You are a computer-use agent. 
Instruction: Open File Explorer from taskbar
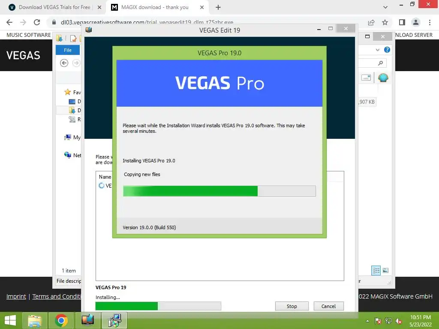tap(35, 320)
